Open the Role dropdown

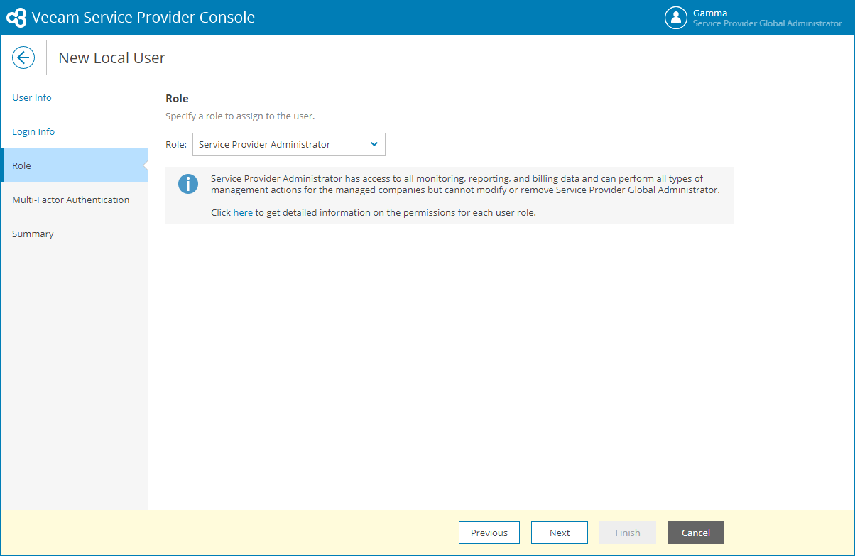point(289,144)
